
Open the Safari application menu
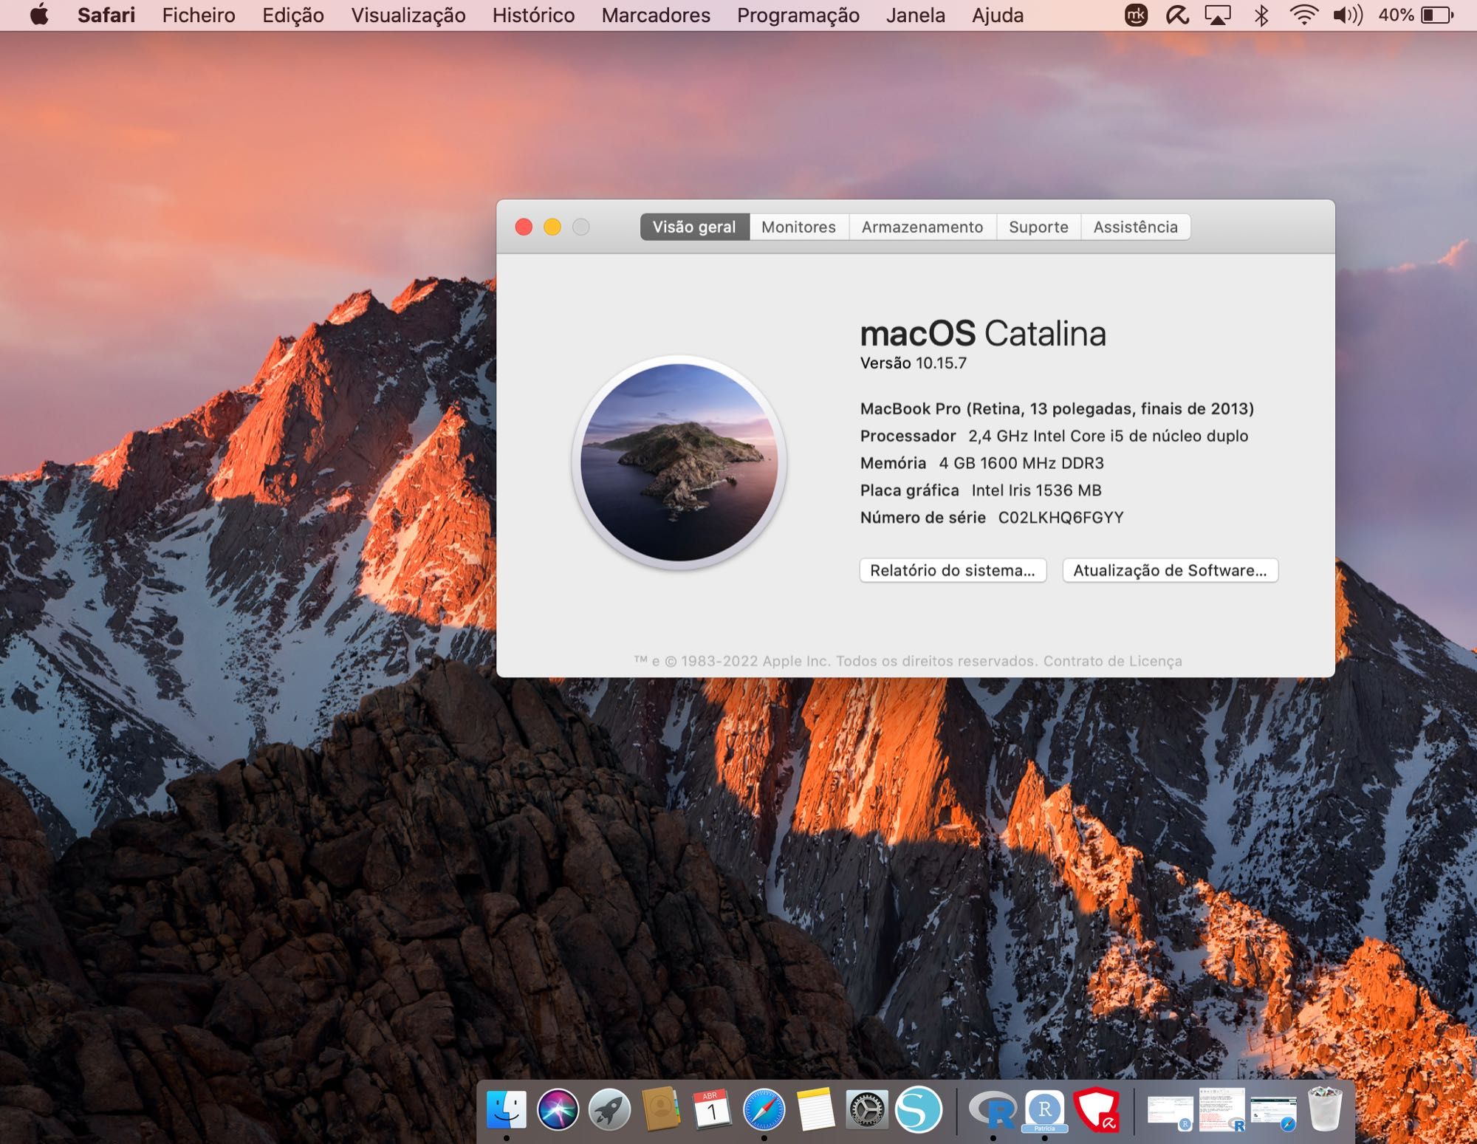click(x=106, y=15)
